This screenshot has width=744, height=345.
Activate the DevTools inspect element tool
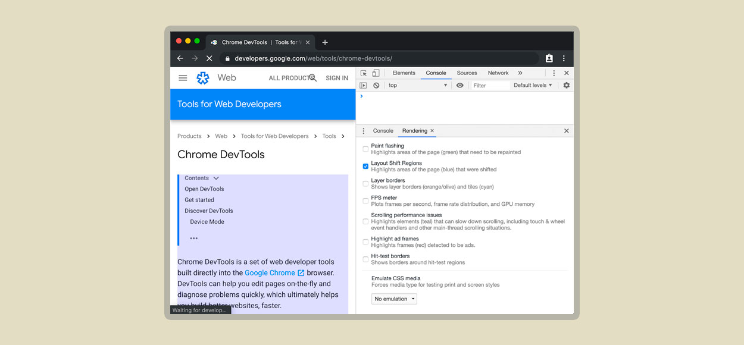[364, 73]
